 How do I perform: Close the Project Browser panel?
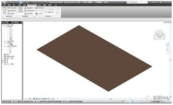click(x=21, y=22)
